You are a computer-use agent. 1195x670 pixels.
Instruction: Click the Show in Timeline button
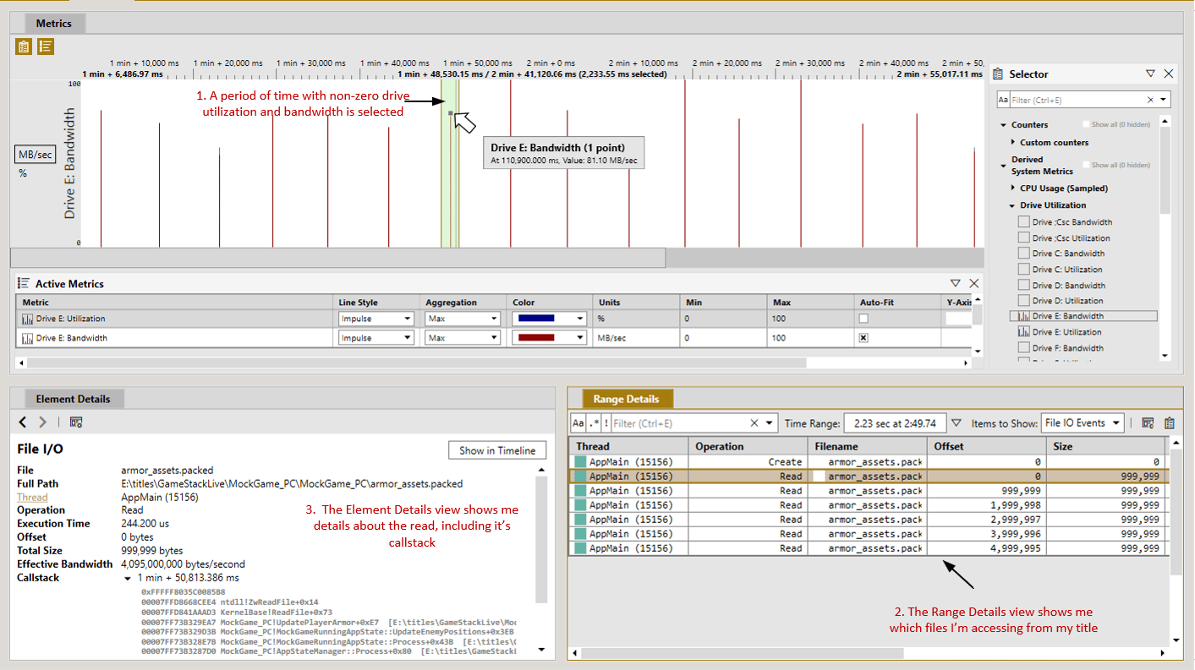click(x=497, y=450)
